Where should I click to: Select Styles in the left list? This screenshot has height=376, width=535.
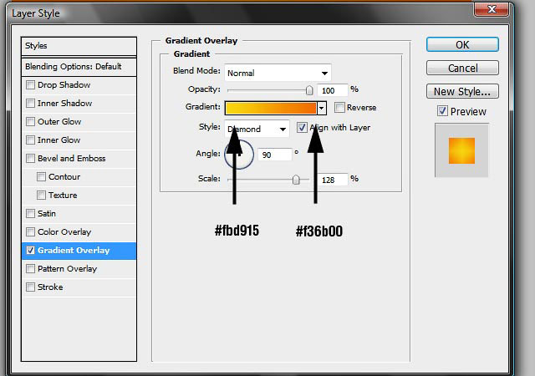[79, 46]
